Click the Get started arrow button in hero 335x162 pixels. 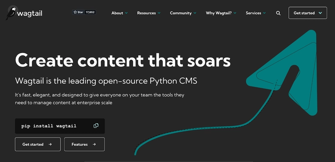(x=38, y=144)
